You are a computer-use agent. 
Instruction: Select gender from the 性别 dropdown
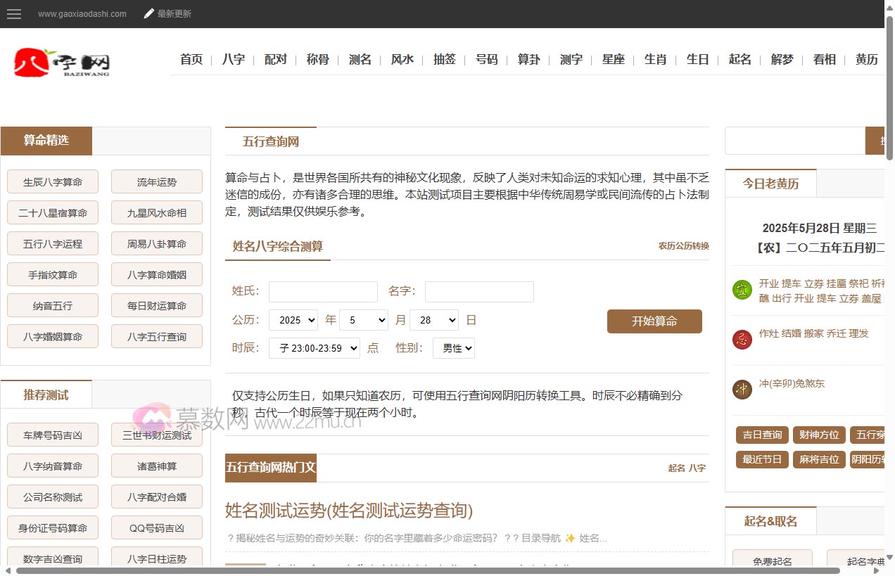point(453,348)
